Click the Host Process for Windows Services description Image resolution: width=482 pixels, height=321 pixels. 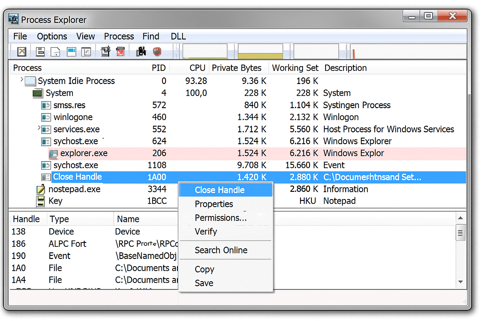[388, 129]
